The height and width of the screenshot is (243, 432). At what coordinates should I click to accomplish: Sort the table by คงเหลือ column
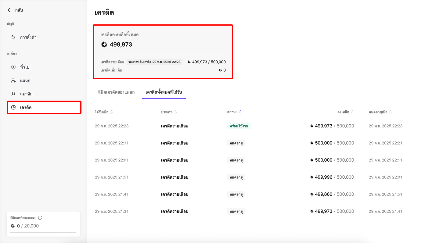pos(352,112)
